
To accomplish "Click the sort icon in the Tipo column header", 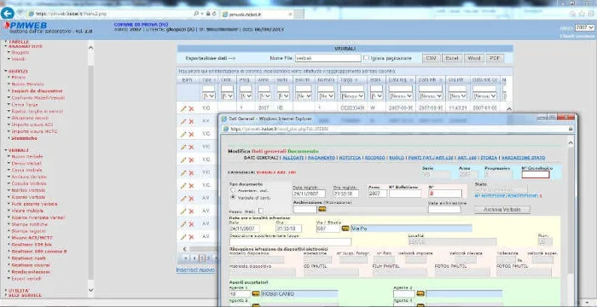I will (x=214, y=80).
